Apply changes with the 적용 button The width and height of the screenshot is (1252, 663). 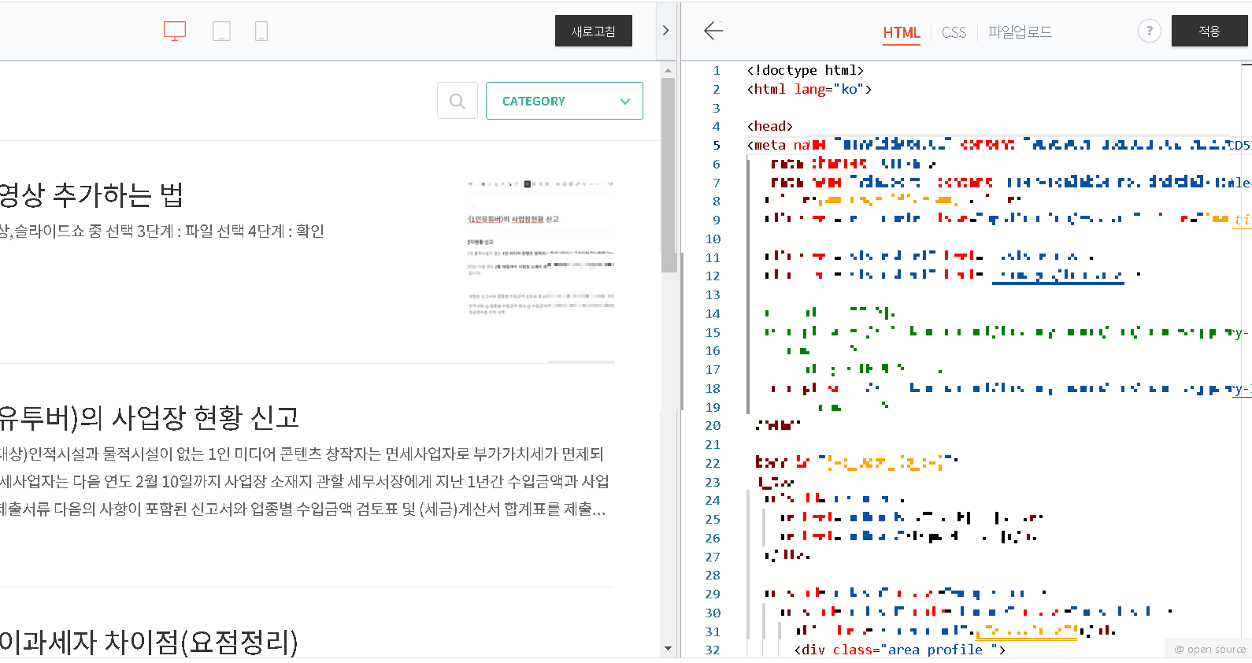tap(1209, 31)
